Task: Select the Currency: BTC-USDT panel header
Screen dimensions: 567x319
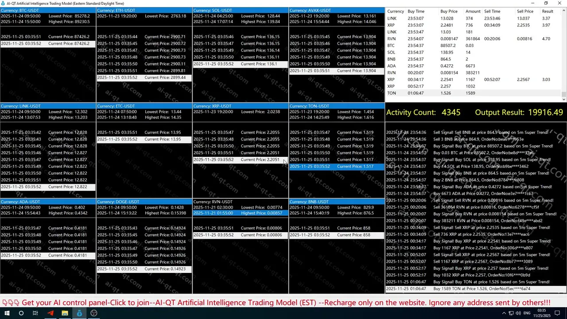Action: click(x=48, y=10)
